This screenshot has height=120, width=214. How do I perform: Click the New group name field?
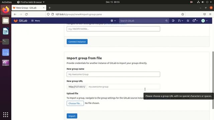tap(113, 74)
